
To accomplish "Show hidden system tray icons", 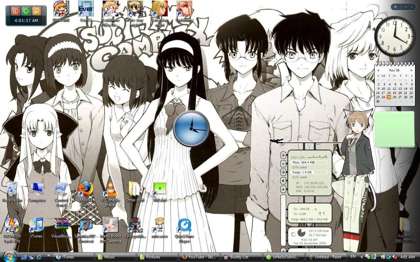I will tap(362, 257).
